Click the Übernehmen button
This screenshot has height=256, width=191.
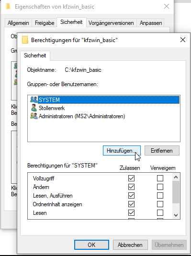click(169, 245)
